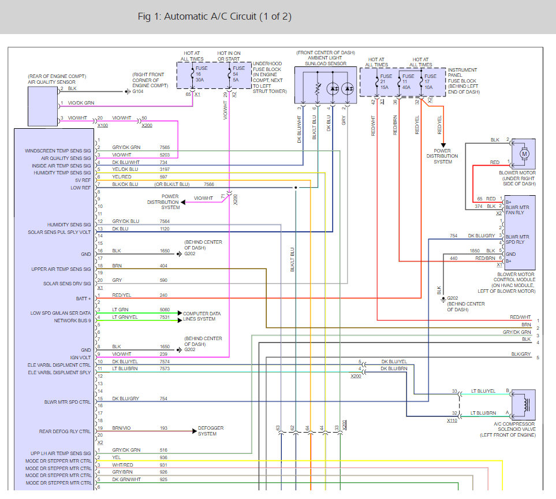Click the BLWR MTR SPD RLY label
The height and width of the screenshot is (499, 556).
click(x=517, y=239)
